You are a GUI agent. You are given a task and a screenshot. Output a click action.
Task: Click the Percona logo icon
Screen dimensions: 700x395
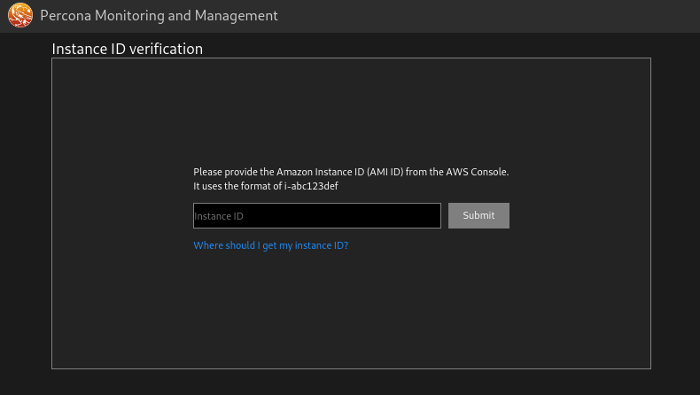[x=20, y=16]
